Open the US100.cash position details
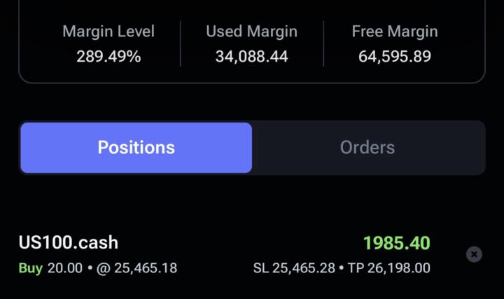The image size is (504, 299). tap(69, 243)
